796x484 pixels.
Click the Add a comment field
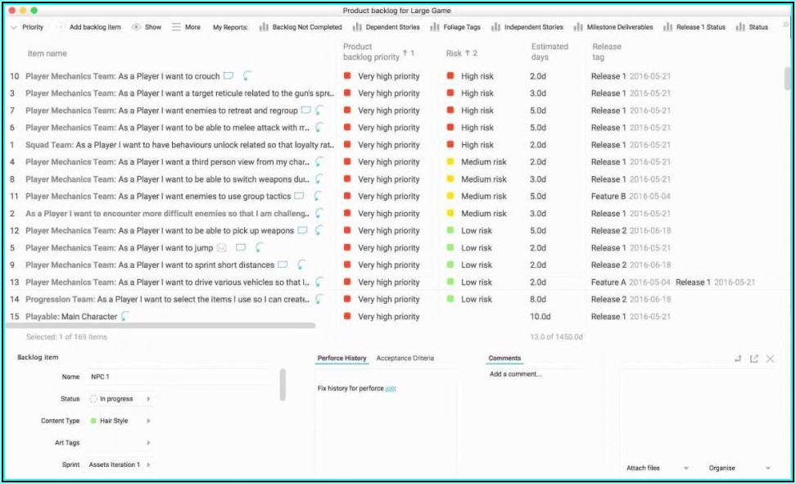pos(549,374)
